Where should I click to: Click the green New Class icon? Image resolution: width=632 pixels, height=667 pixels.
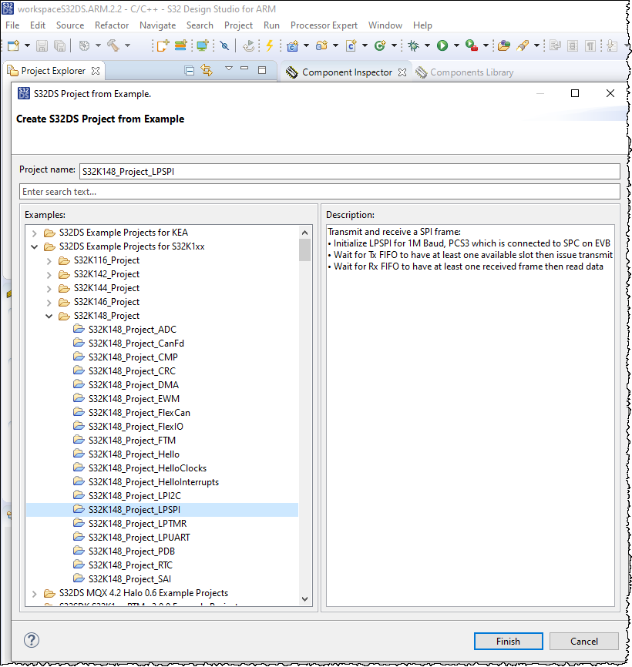pyautogui.click(x=380, y=45)
